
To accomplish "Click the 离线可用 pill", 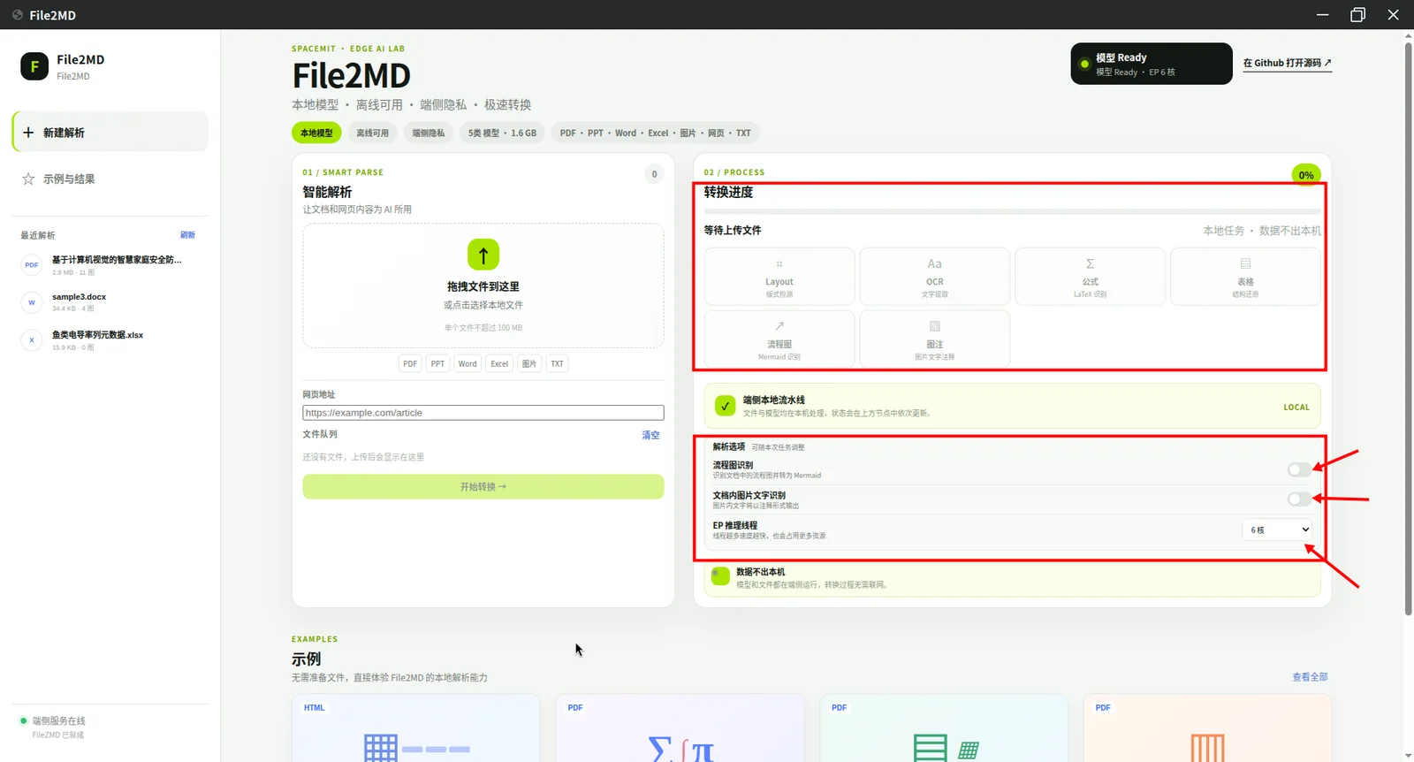I will coord(372,133).
